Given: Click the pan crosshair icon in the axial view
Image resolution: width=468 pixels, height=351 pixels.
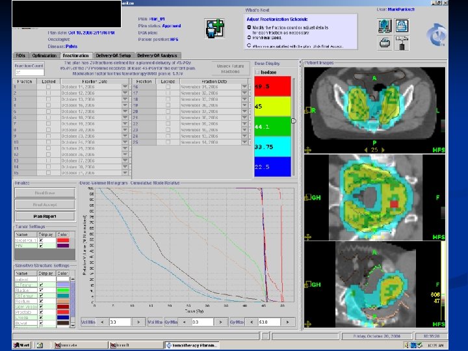Looking at the screenshot, I should coord(308,150).
